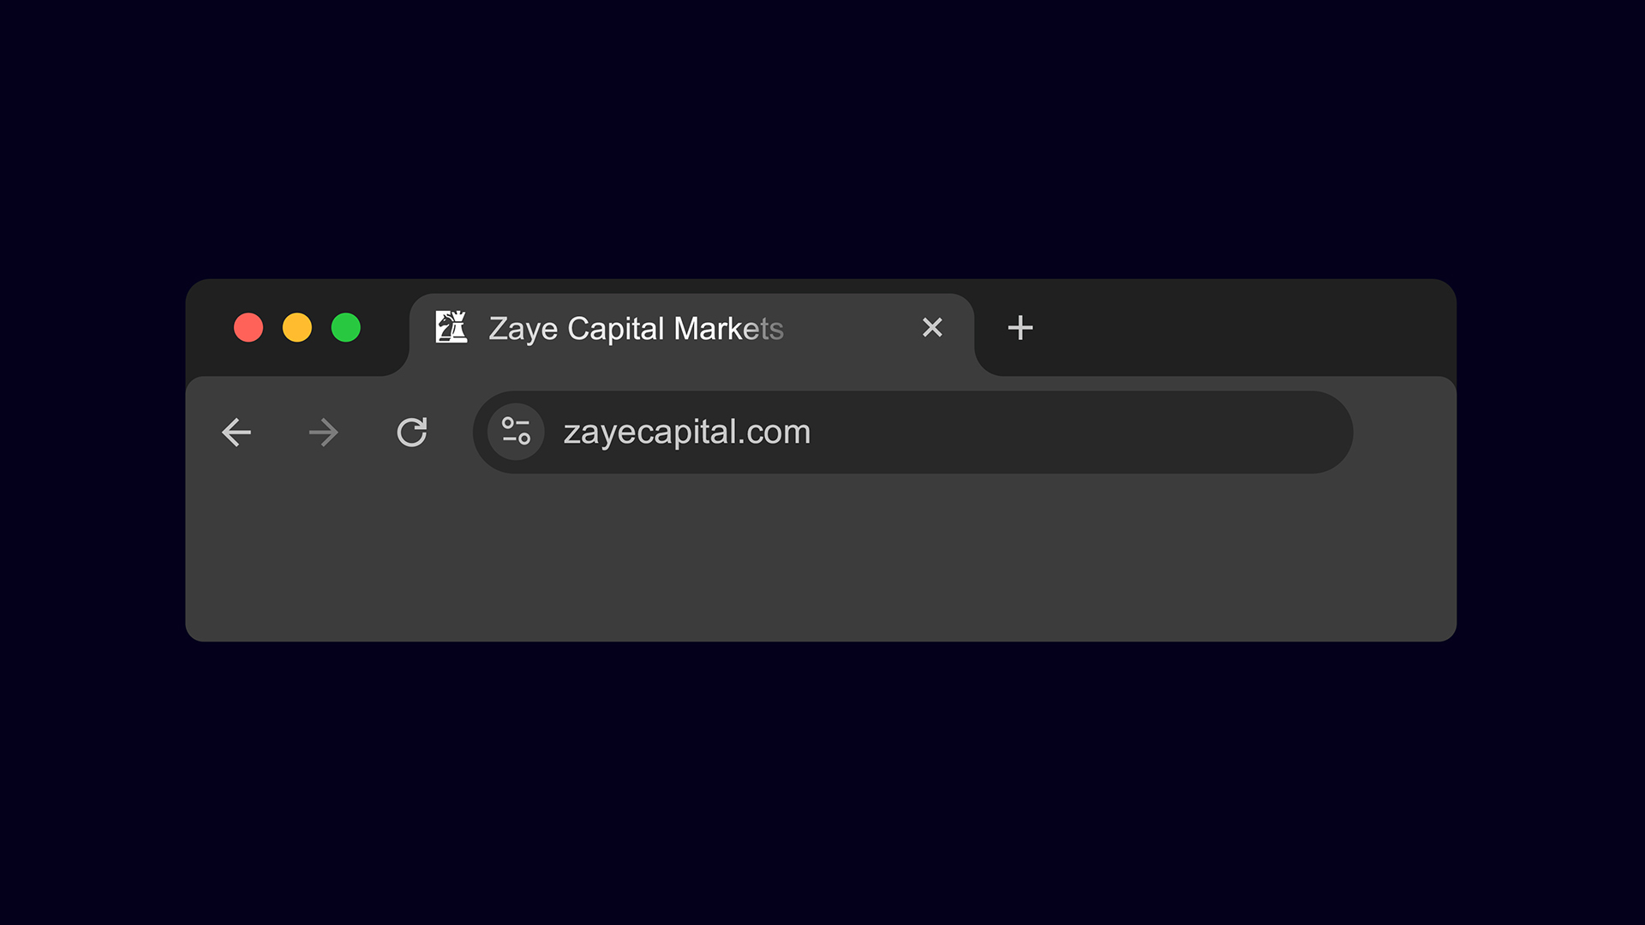Minimize the window with the yellow button

click(297, 327)
